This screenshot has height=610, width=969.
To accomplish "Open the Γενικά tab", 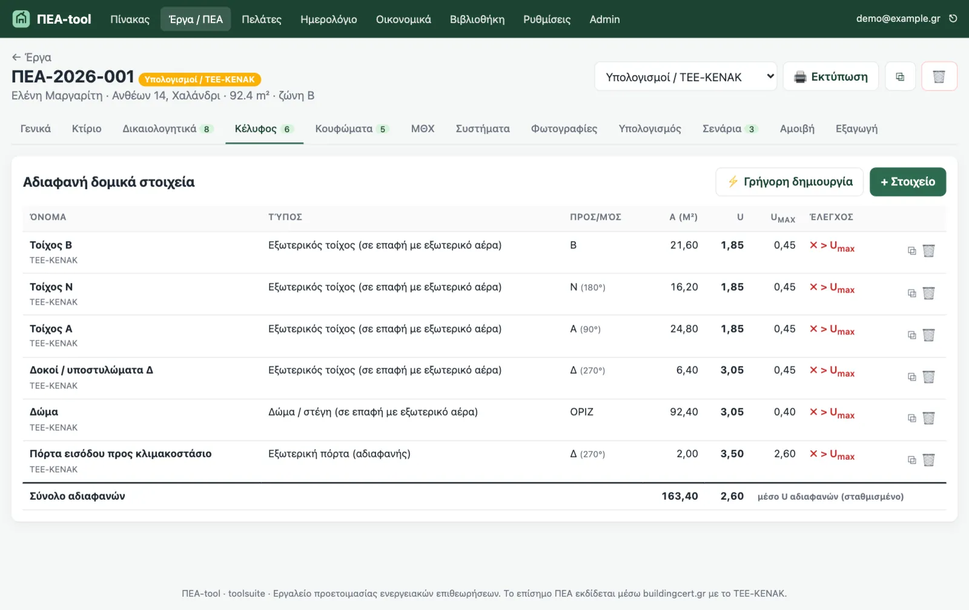I will click(x=36, y=128).
